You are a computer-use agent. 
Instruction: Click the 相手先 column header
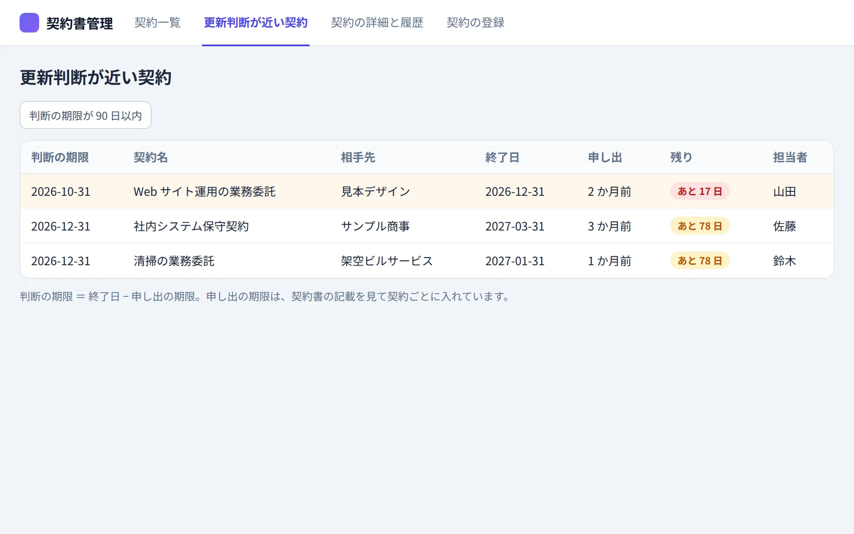(358, 158)
